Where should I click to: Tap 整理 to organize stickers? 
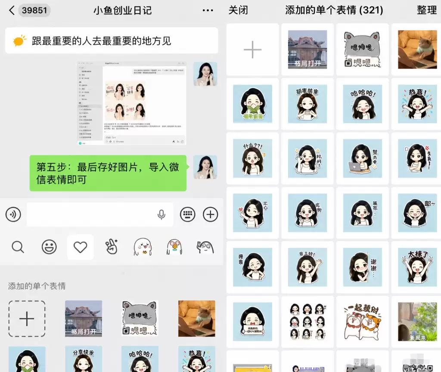pyautogui.click(x=427, y=10)
